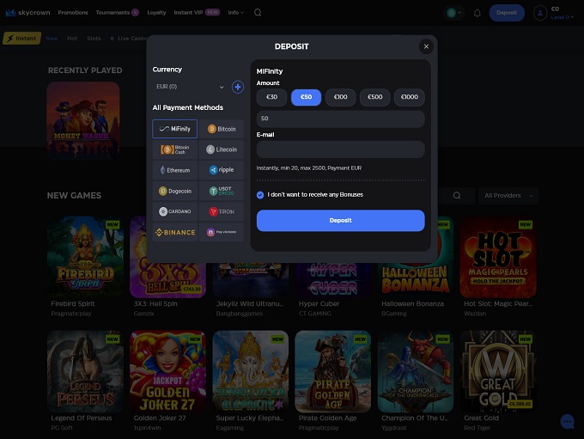Choose Litecoin as payment method

click(222, 149)
